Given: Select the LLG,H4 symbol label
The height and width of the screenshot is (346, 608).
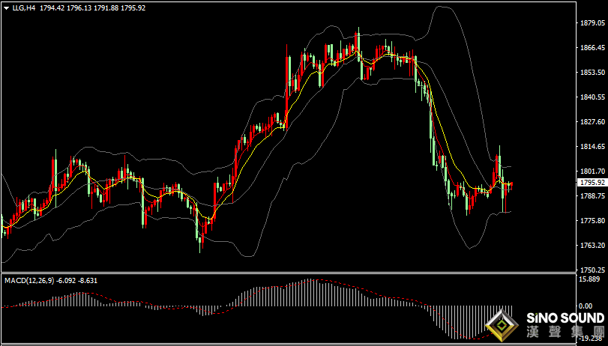Looking at the screenshot, I should click(x=24, y=7).
